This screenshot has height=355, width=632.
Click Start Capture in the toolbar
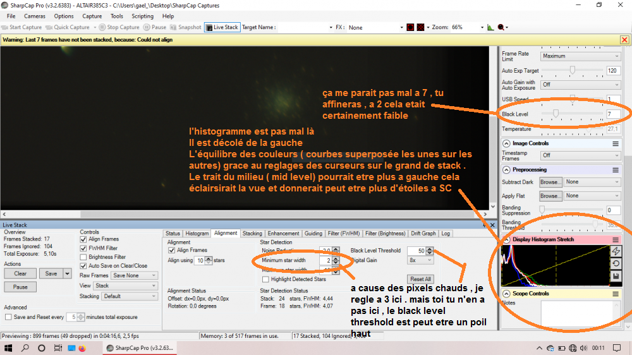tap(21, 27)
